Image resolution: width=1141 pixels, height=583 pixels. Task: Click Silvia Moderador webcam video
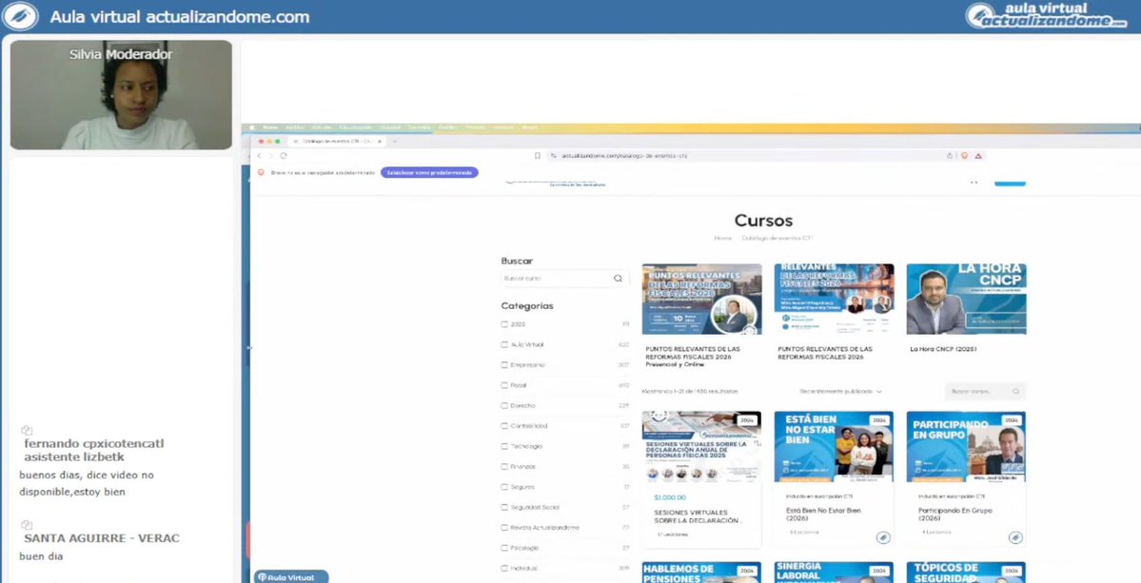tap(121, 95)
